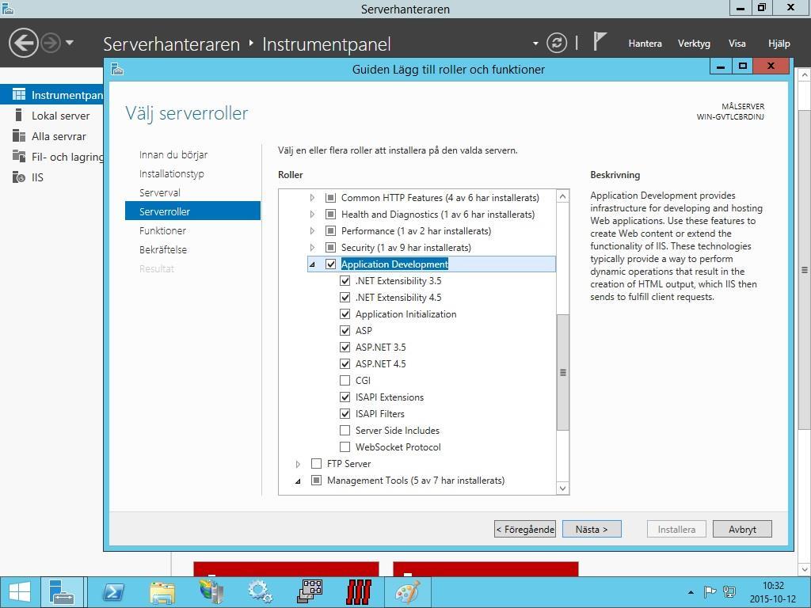The height and width of the screenshot is (608, 811).
Task: Open the gears taskbar application
Action: coord(260,592)
